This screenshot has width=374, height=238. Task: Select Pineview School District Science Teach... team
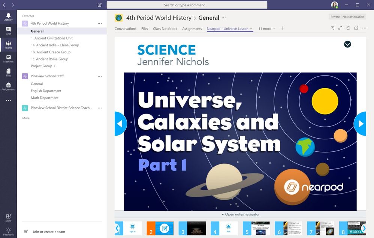[61, 108]
